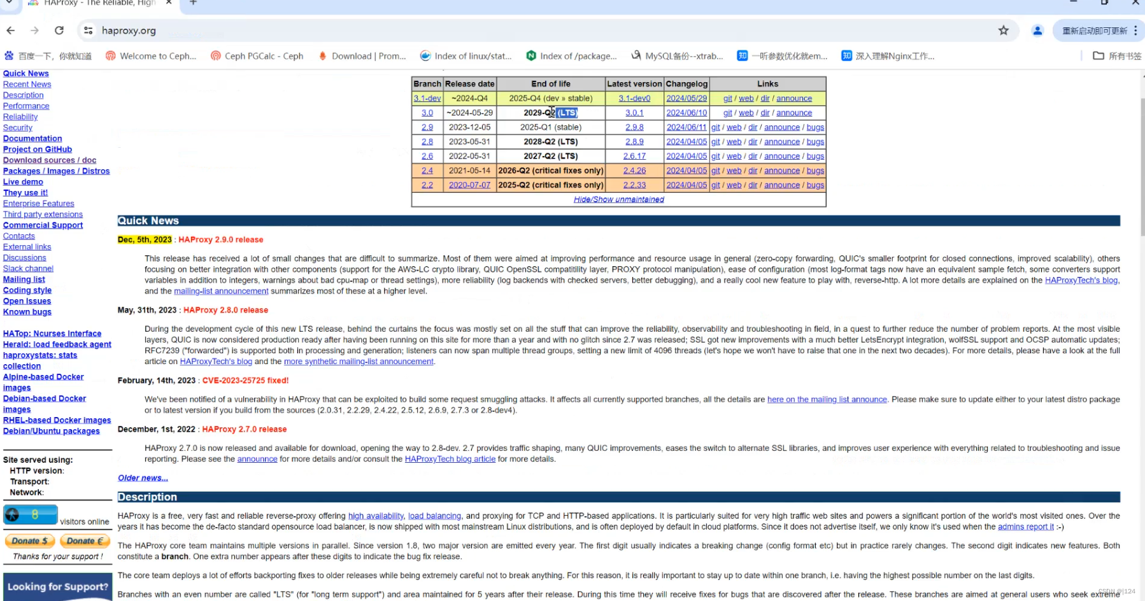This screenshot has width=1145, height=601.
Task: Open the Quick News sidebar link
Action: [x=26, y=74]
